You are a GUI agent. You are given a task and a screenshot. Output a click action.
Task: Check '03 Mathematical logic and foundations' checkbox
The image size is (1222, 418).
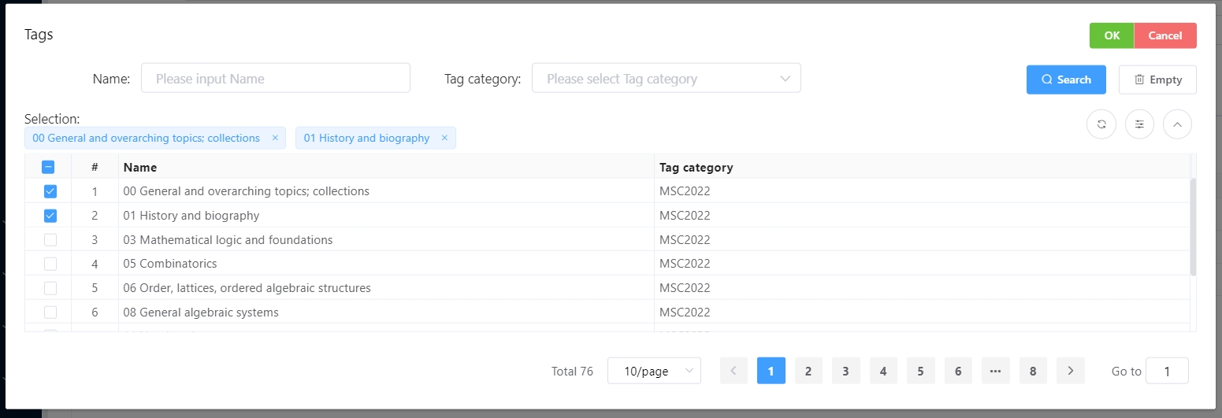[50, 240]
